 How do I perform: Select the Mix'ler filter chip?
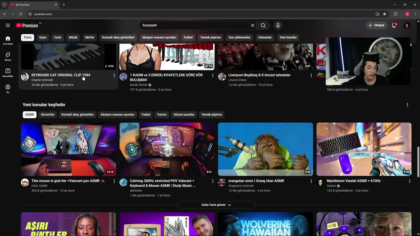click(x=90, y=37)
